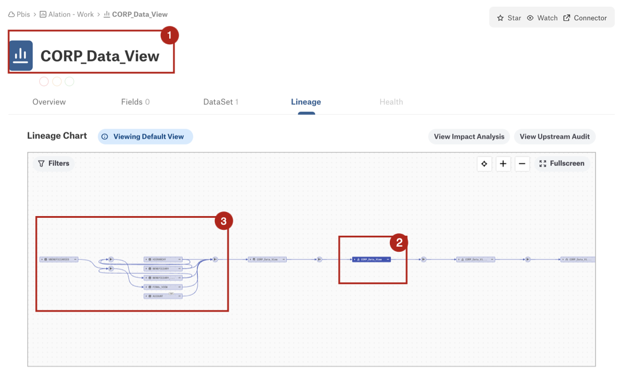
Task: Click the Lineage Chart heading
Action: click(57, 136)
